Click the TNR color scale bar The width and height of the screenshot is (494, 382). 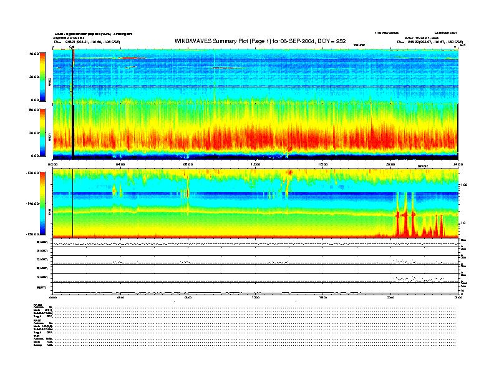(x=42, y=204)
